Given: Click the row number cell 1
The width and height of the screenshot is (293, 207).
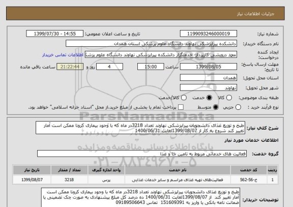Looking at the screenshot, I should (273, 180).
